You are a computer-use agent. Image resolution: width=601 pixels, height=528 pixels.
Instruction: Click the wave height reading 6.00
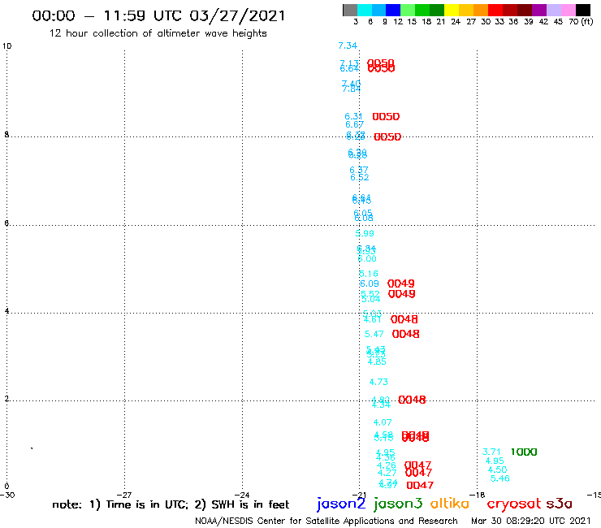click(367, 259)
